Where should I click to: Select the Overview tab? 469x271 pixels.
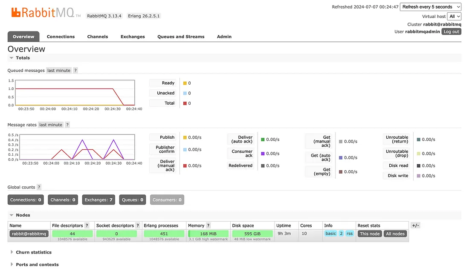pyautogui.click(x=23, y=37)
